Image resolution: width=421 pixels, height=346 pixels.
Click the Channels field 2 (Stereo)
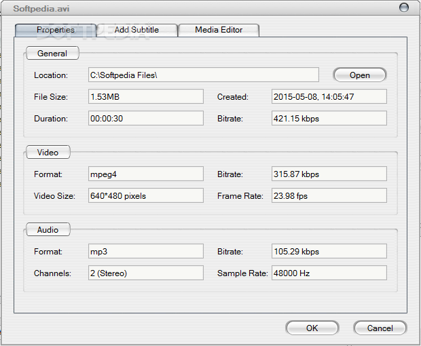146,273
